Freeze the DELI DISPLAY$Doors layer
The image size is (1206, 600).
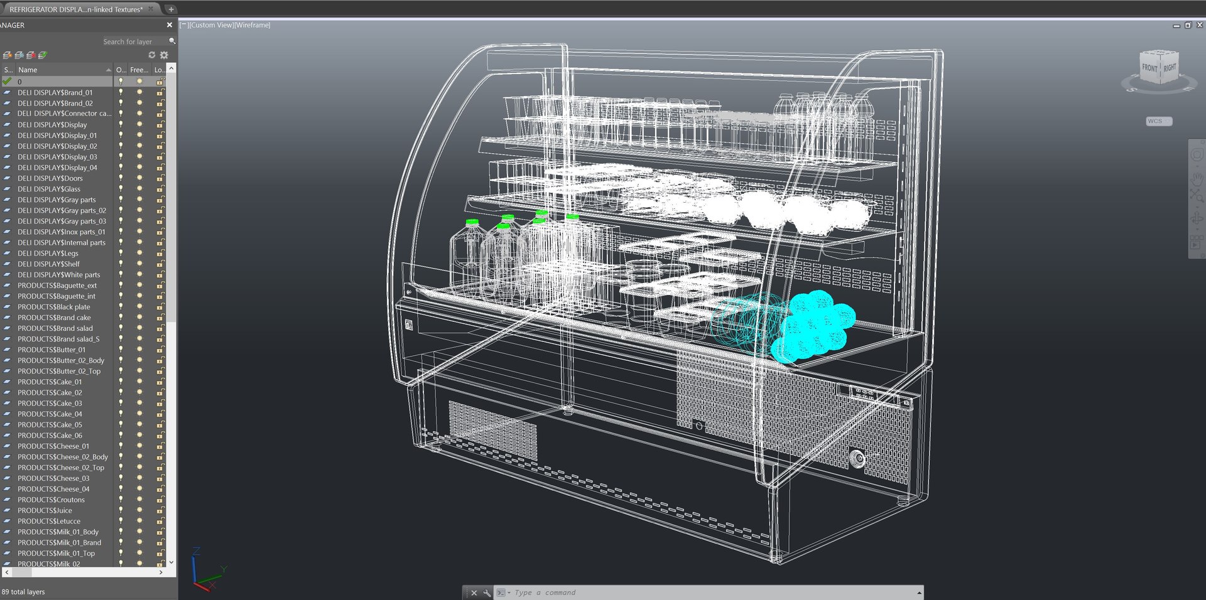(x=139, y=178)
